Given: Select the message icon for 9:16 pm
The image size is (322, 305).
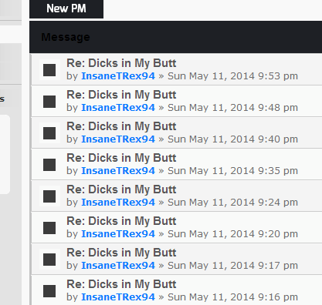Looking at the screenshot, I should point(49,291).
